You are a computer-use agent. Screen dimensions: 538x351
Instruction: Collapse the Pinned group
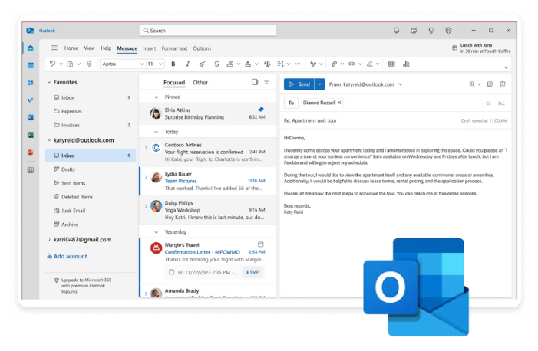click(156, 97)
